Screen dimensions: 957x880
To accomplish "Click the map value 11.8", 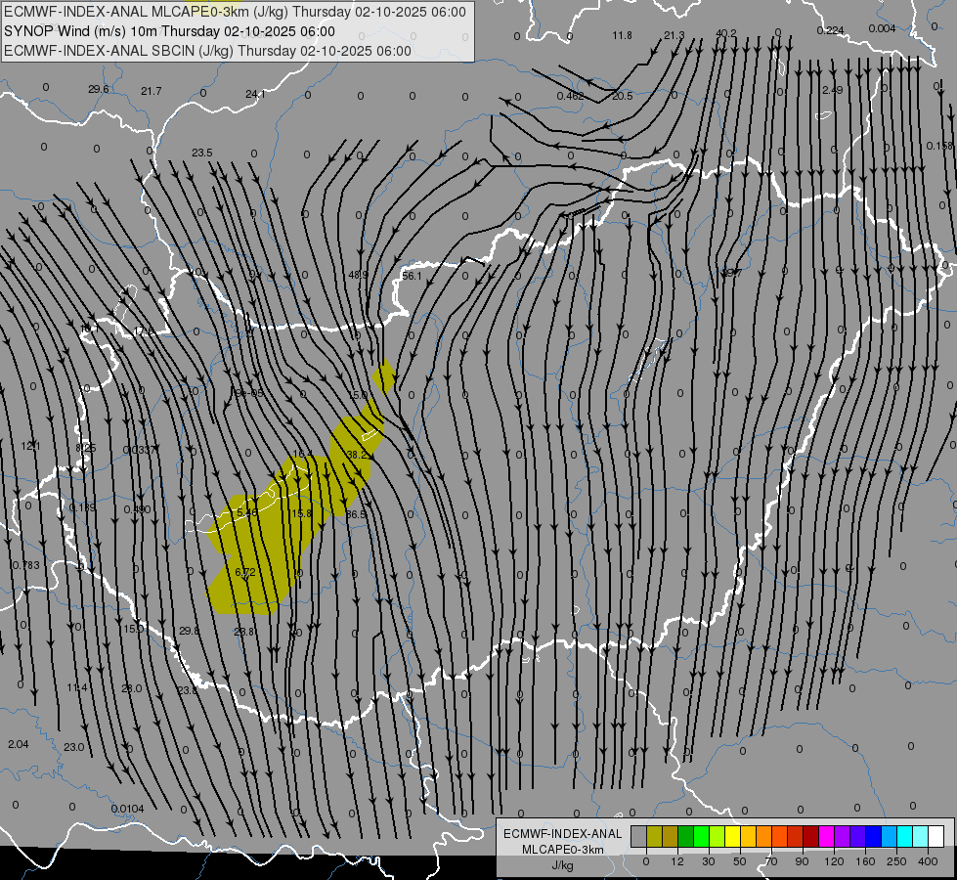I will (622, 35).
